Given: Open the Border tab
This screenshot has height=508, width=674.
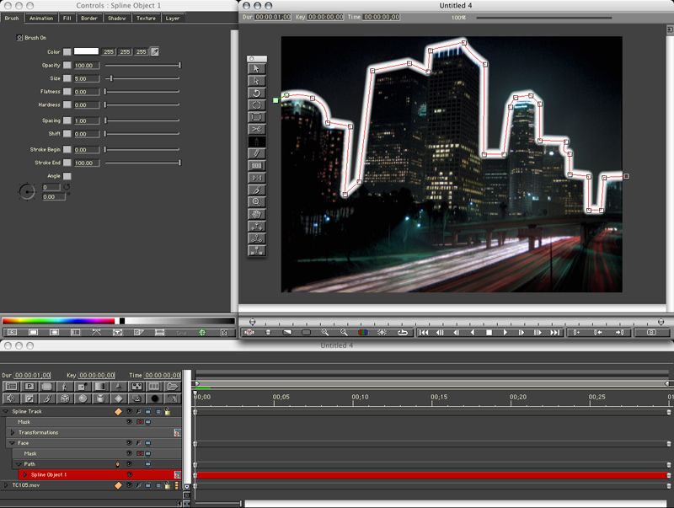Looking at the screenshot, I should click(x=89, y=18).
